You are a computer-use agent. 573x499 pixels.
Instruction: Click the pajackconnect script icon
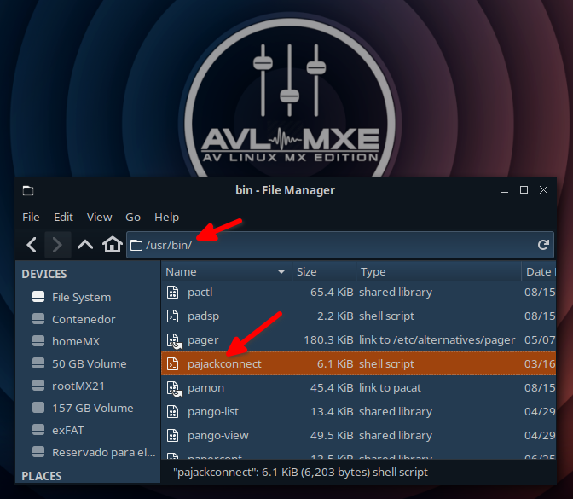172,364
